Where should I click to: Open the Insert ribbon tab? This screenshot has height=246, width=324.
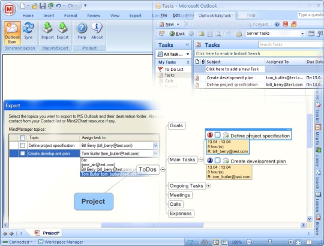point(49,16)
